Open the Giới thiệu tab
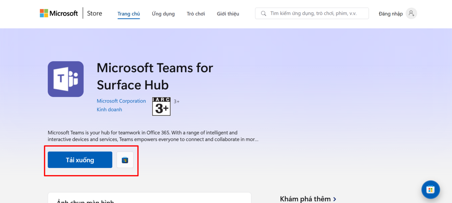The width and height of the screenshot is (452, 203). pos(228,14)
